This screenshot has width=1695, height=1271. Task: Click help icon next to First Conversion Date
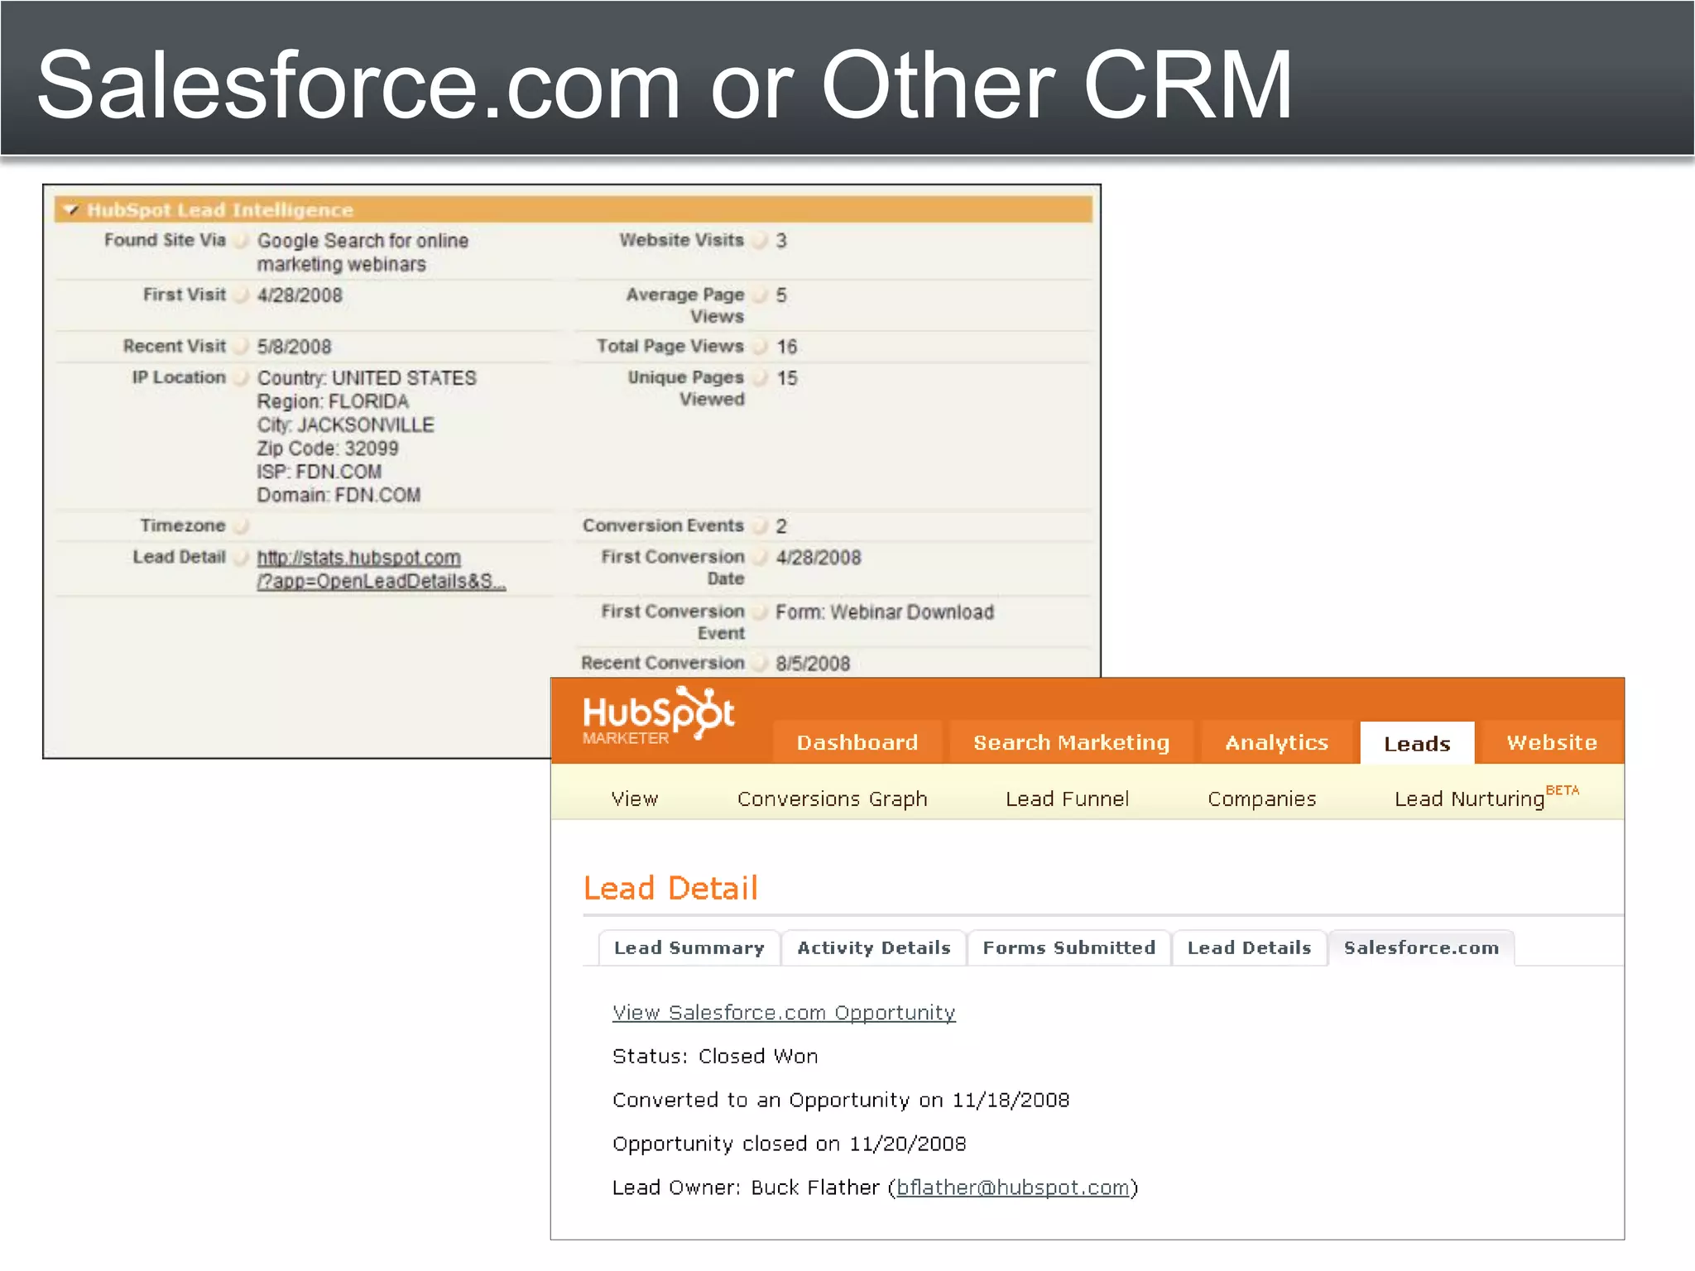[x=760, y=557]
